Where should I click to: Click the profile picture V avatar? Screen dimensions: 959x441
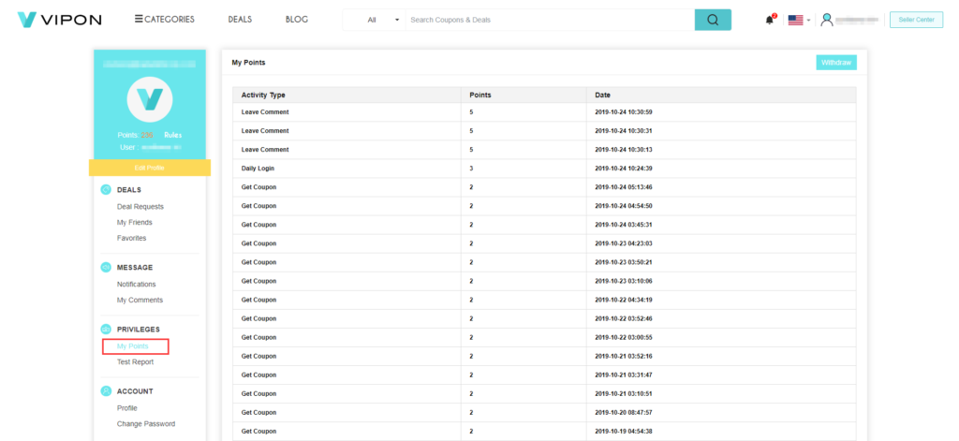tap(149, 99)
